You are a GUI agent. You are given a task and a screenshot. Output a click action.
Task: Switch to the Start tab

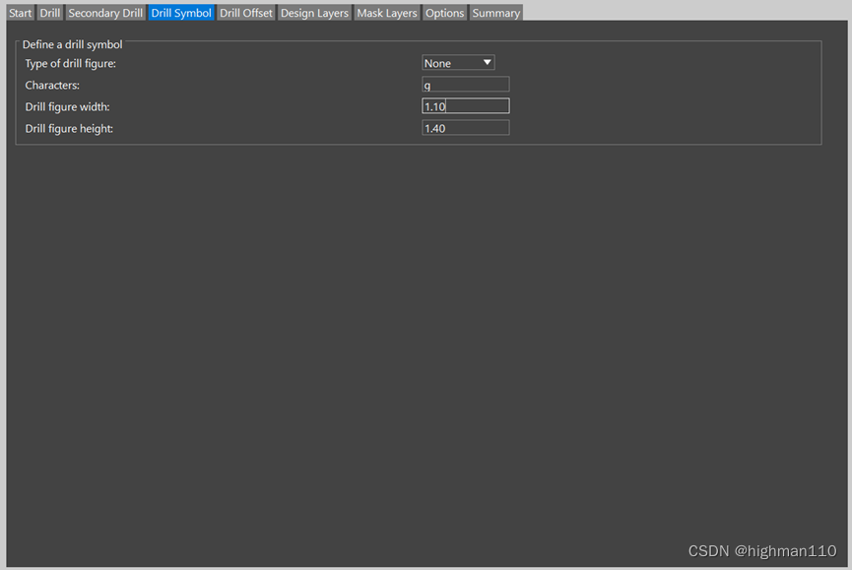pos(21,13)
